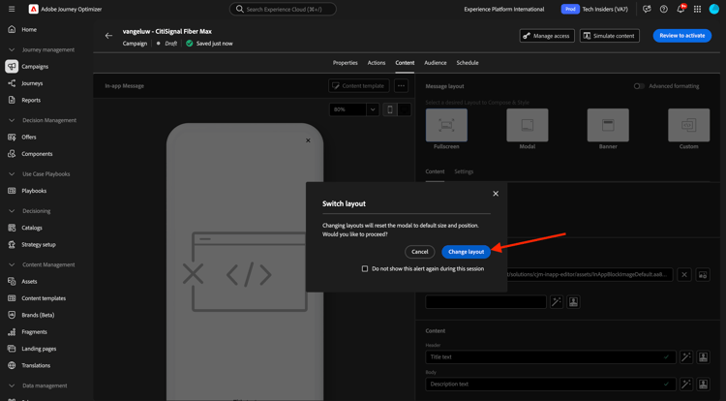The image size is (726, 401).
Task: Go back with the left arrow
Action: point(108,36)
